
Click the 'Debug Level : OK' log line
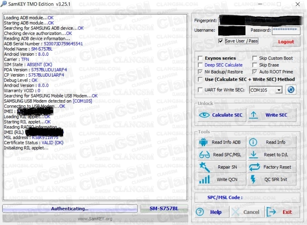(x=21, y=80)
